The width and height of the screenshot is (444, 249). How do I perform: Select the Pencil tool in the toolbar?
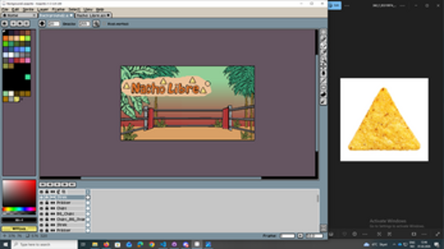tap(323, 46)
